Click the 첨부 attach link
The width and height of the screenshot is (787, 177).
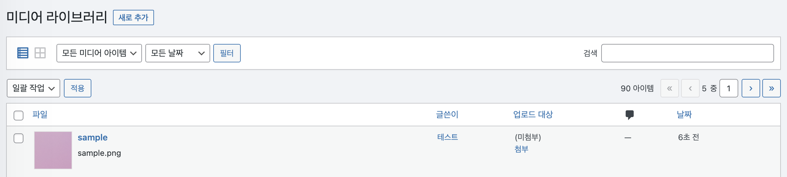tap(521, 149)
